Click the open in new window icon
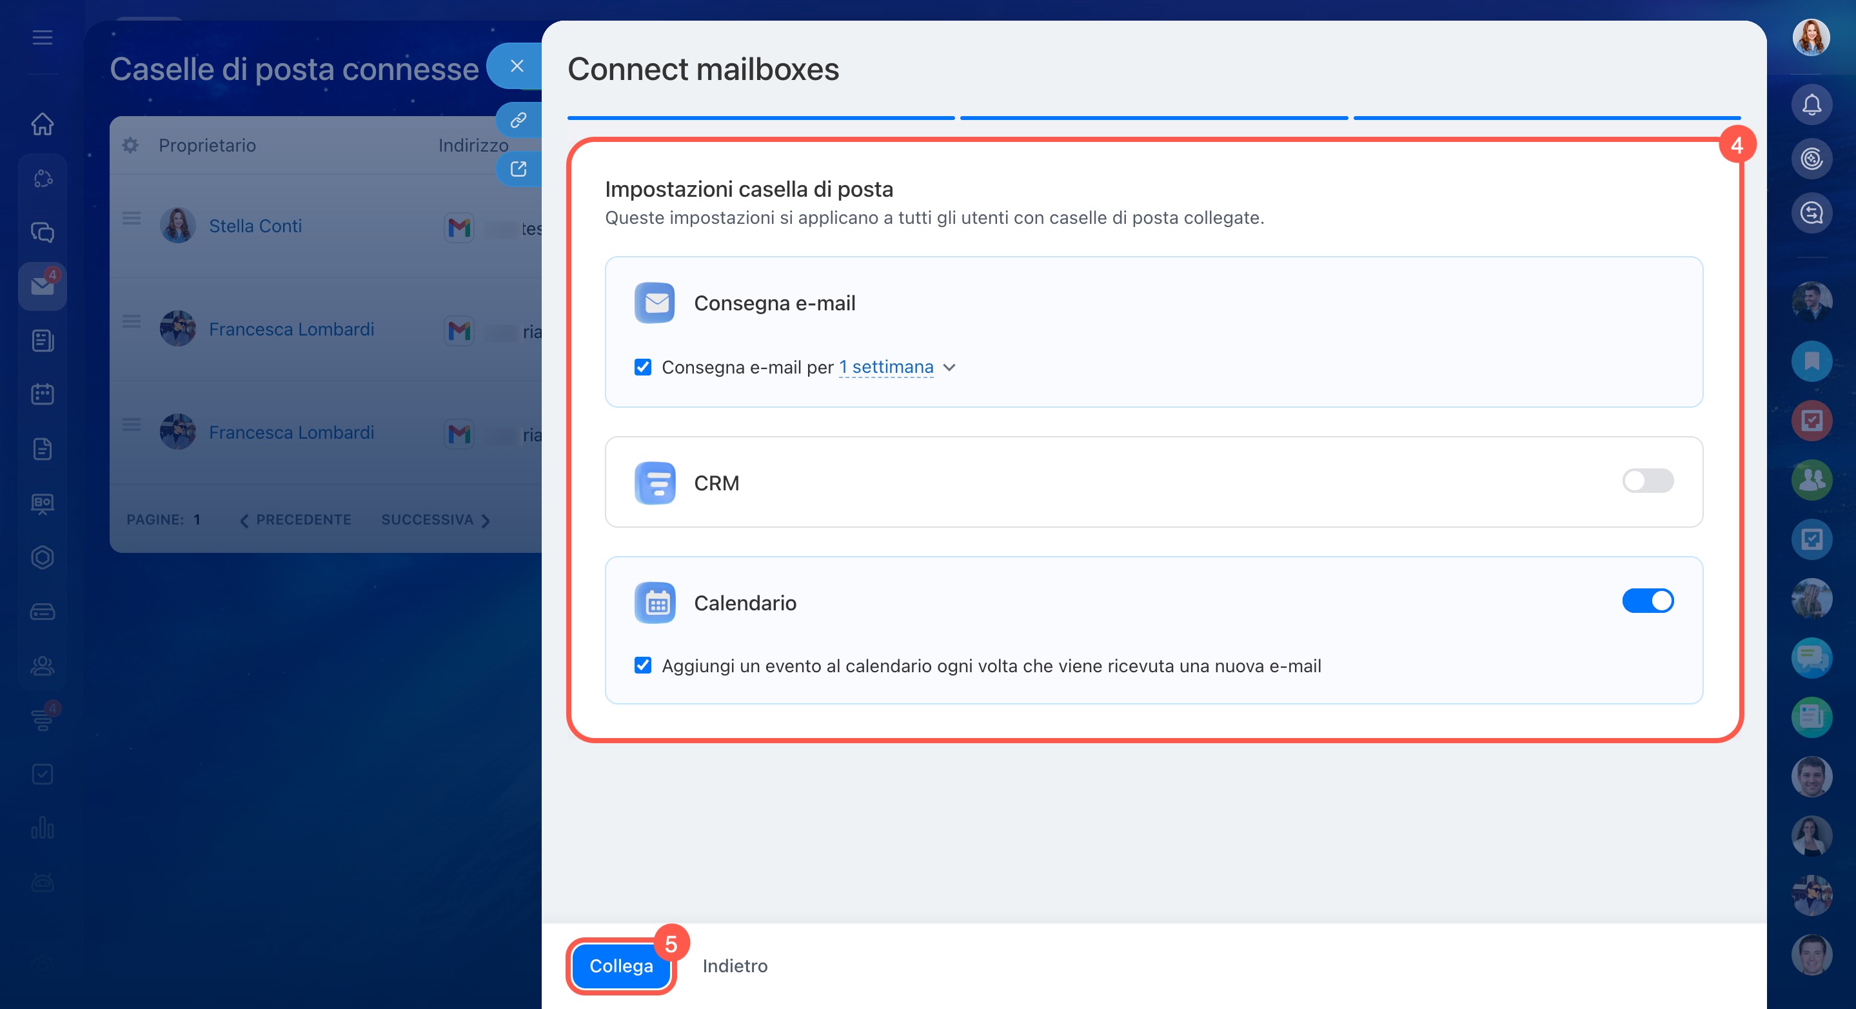 pos(518,168)
